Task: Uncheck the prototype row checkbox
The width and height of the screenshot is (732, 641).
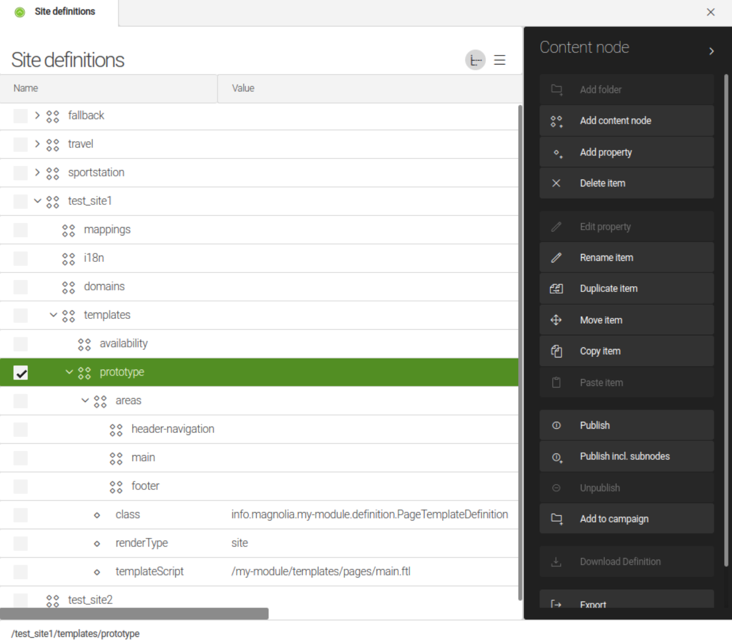Action: click(20, 372)
